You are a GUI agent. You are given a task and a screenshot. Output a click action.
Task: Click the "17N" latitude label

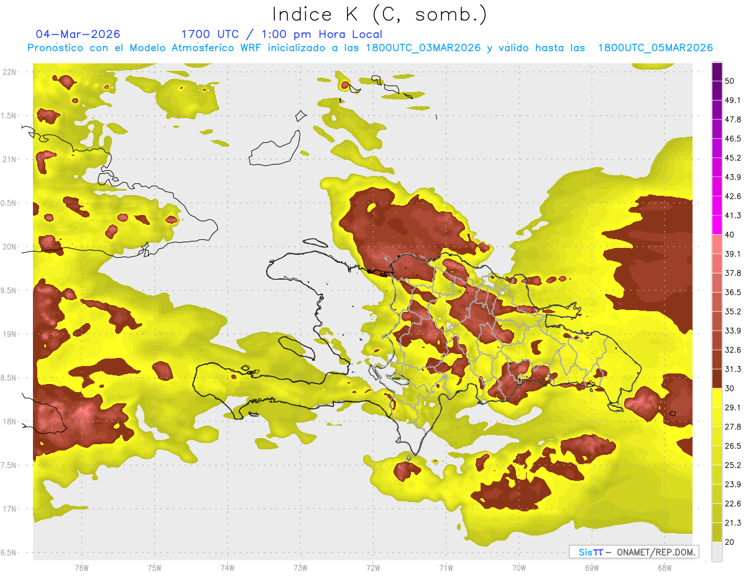11,509
